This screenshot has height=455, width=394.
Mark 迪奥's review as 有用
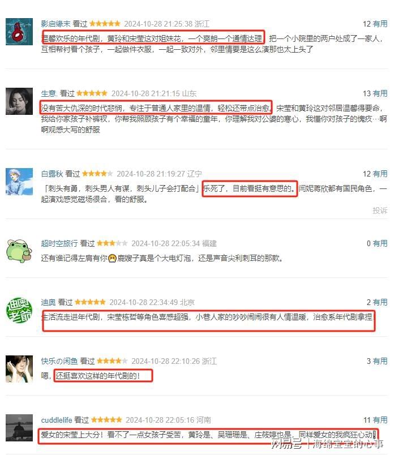(x=380, y=302)
